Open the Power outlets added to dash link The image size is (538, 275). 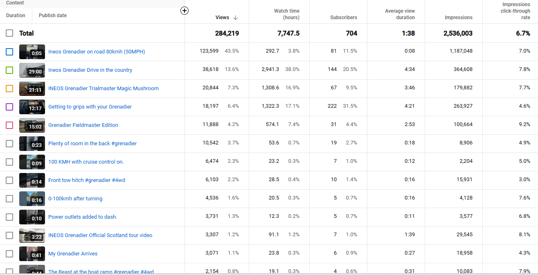click(83, 217)
